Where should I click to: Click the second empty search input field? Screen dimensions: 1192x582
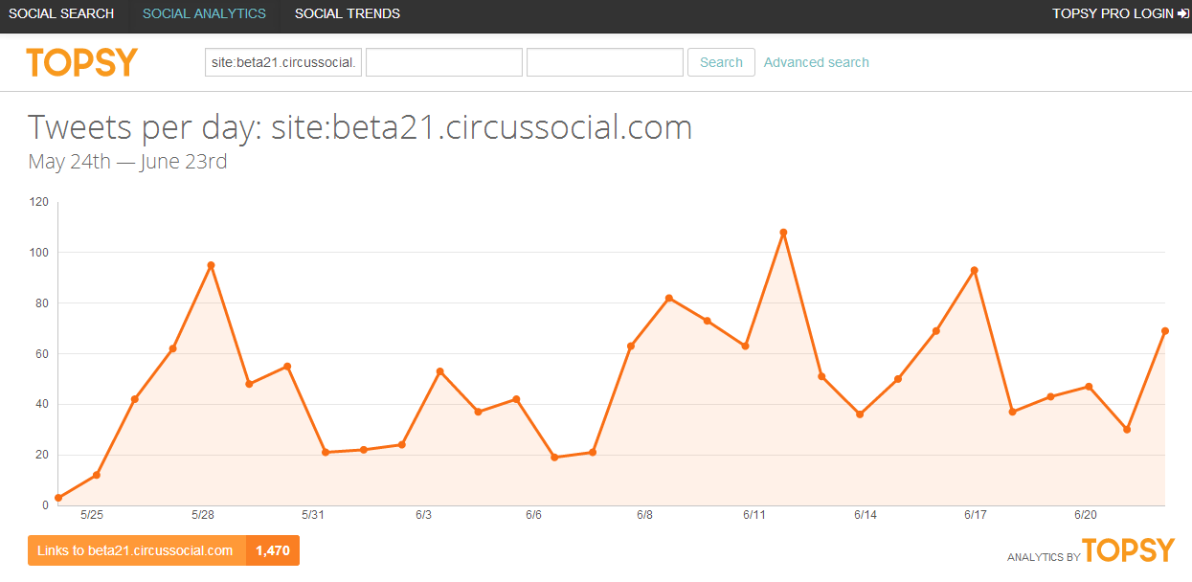pos(444,62)
